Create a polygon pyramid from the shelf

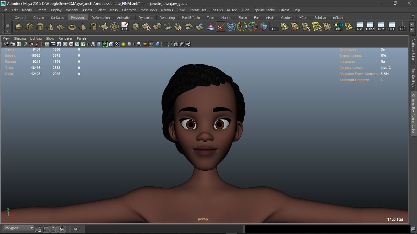pyautogui.click(x=82, y=27)
